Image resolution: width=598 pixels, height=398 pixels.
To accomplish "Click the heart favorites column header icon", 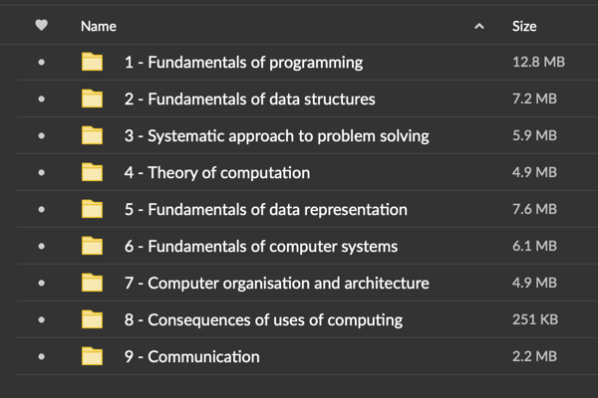I will [x=41, y=26].
